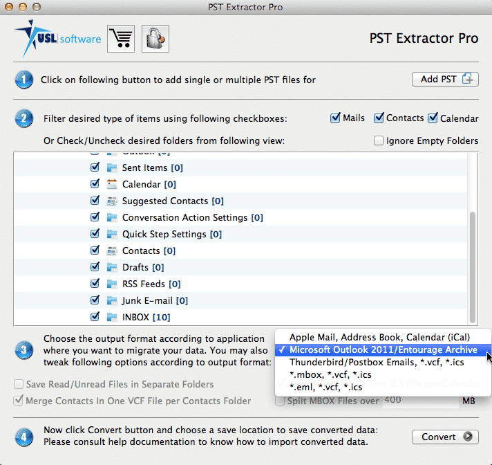Click the Convert button
The height and width of the screenshot is (465, 492).
click(x=445, y=437)
